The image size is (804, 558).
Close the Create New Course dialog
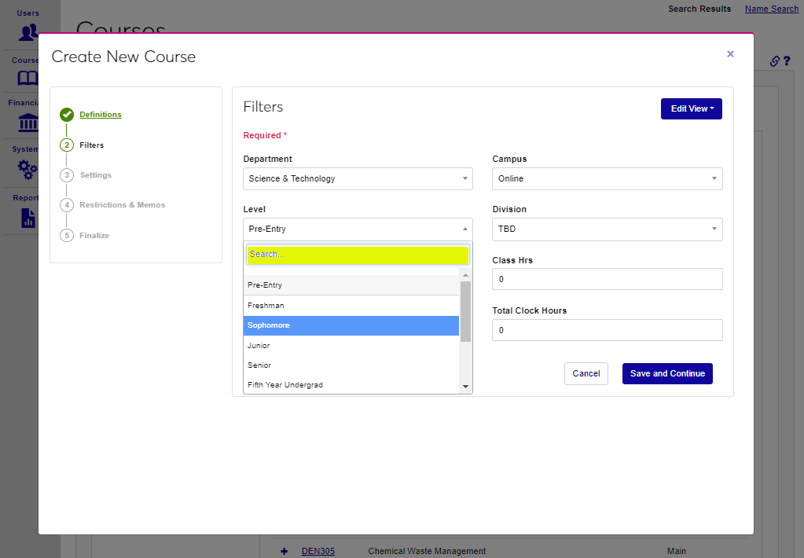click(730, 54)
